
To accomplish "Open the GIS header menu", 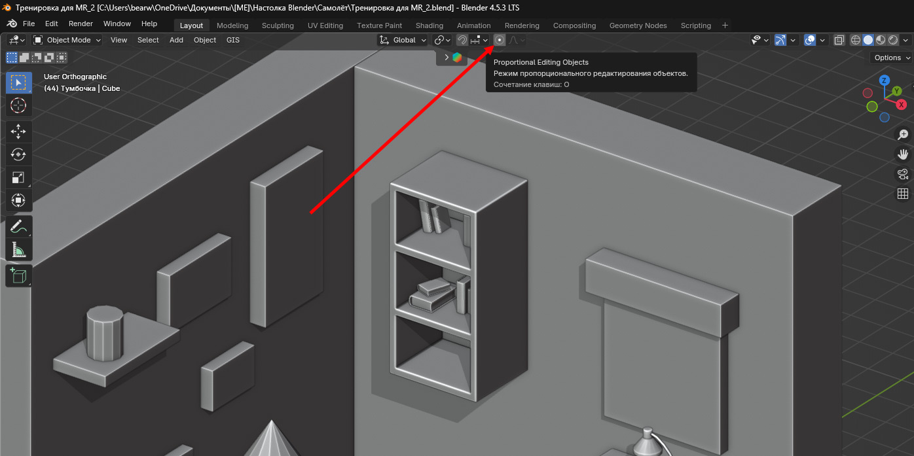I will point(233,40).
